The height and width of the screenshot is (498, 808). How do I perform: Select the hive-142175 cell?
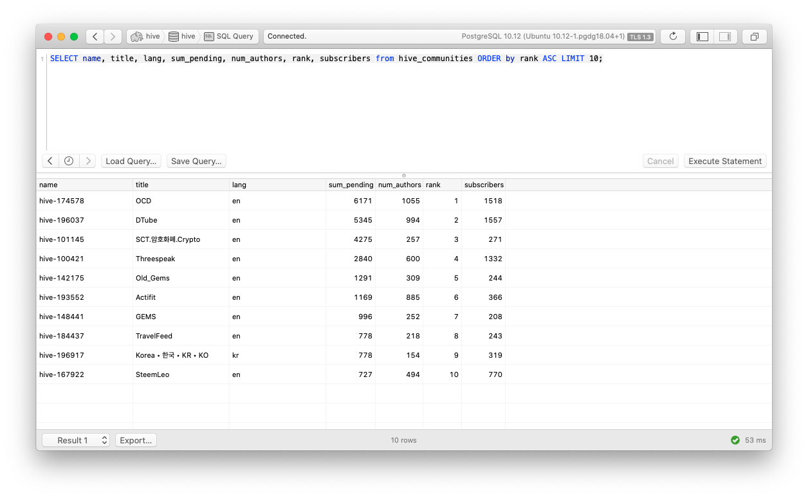(84, 278)
